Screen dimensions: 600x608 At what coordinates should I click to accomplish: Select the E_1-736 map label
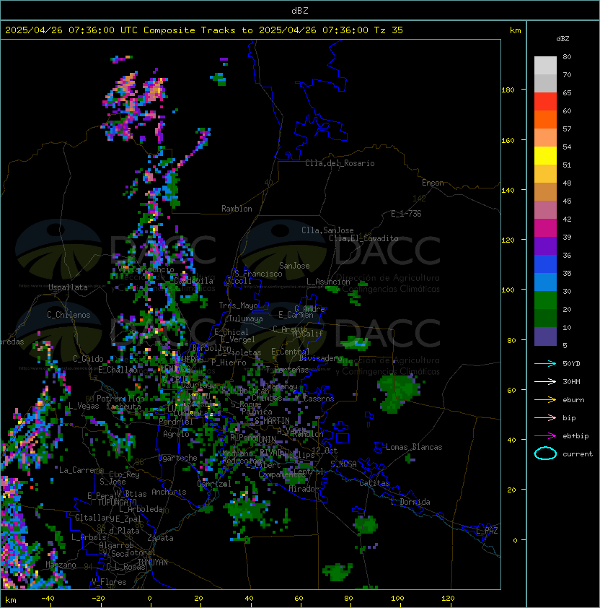coord(406,214)
